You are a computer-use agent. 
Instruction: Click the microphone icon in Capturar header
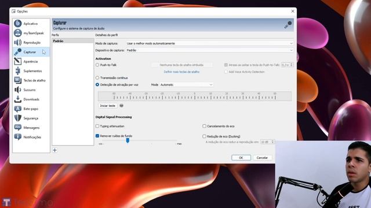288,24
